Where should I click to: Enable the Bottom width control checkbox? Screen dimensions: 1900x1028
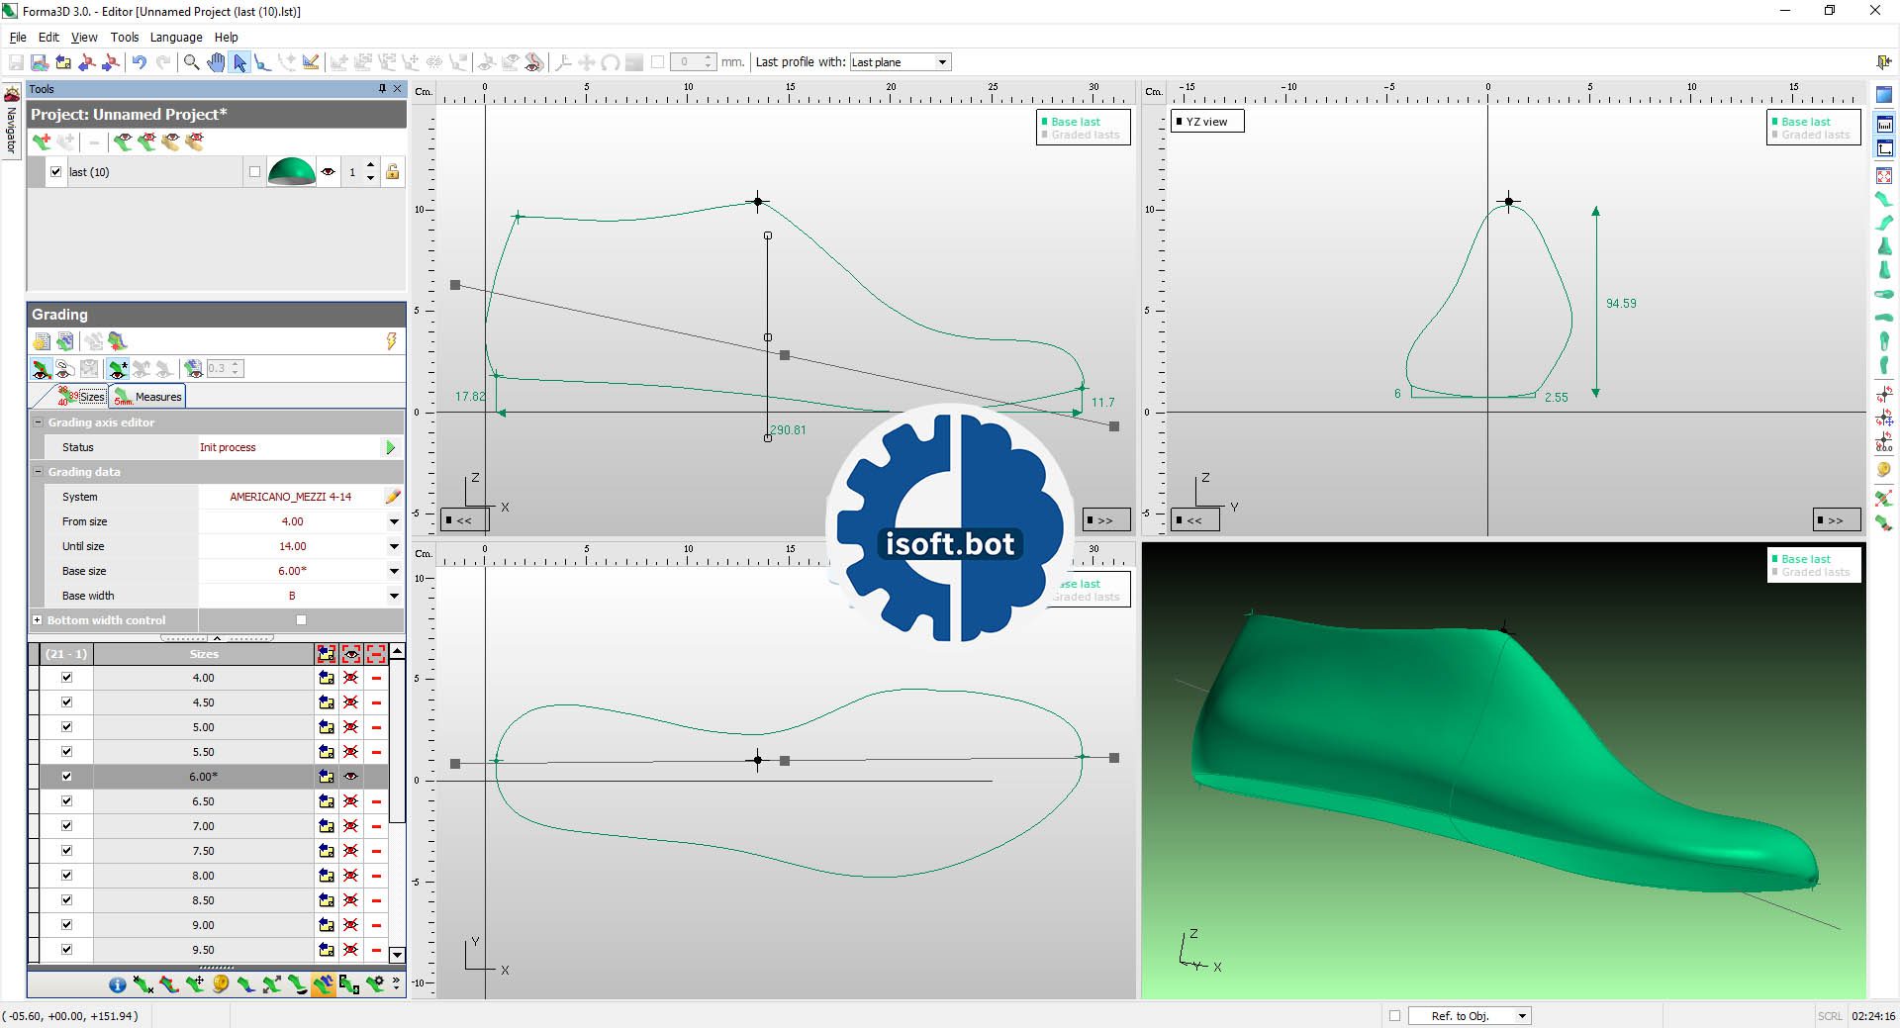coord(302,620)
